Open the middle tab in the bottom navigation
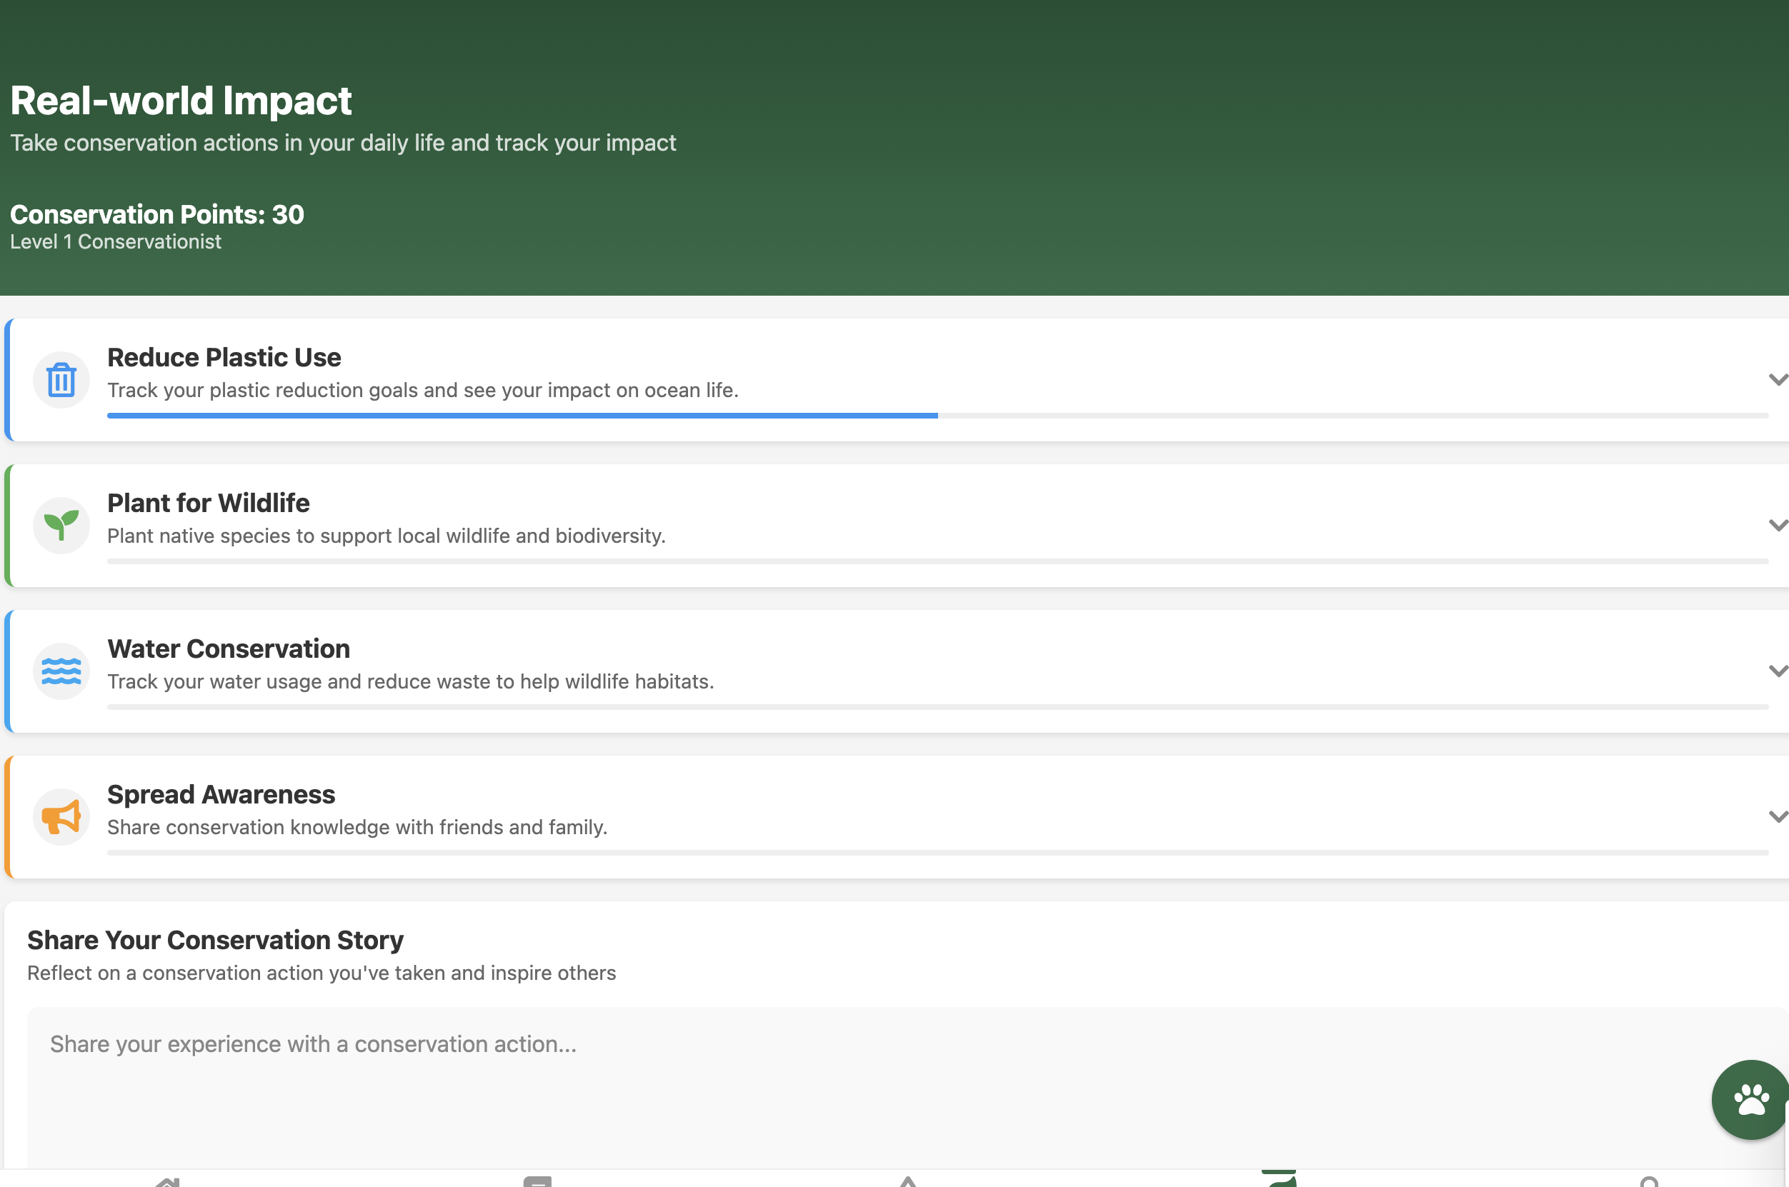The height and width of the screenshot is (1187, 1789). [908, 1181]
